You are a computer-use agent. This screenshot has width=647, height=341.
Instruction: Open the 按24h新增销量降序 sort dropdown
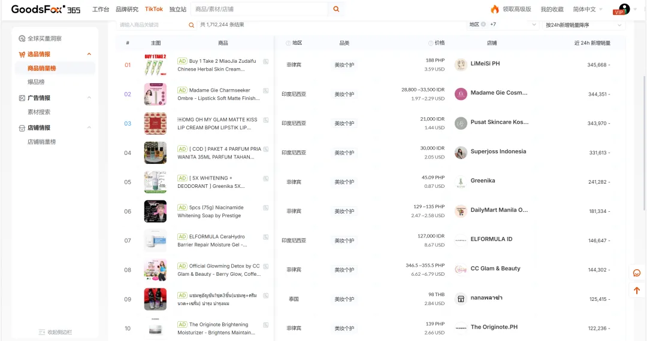pos(584,25)
